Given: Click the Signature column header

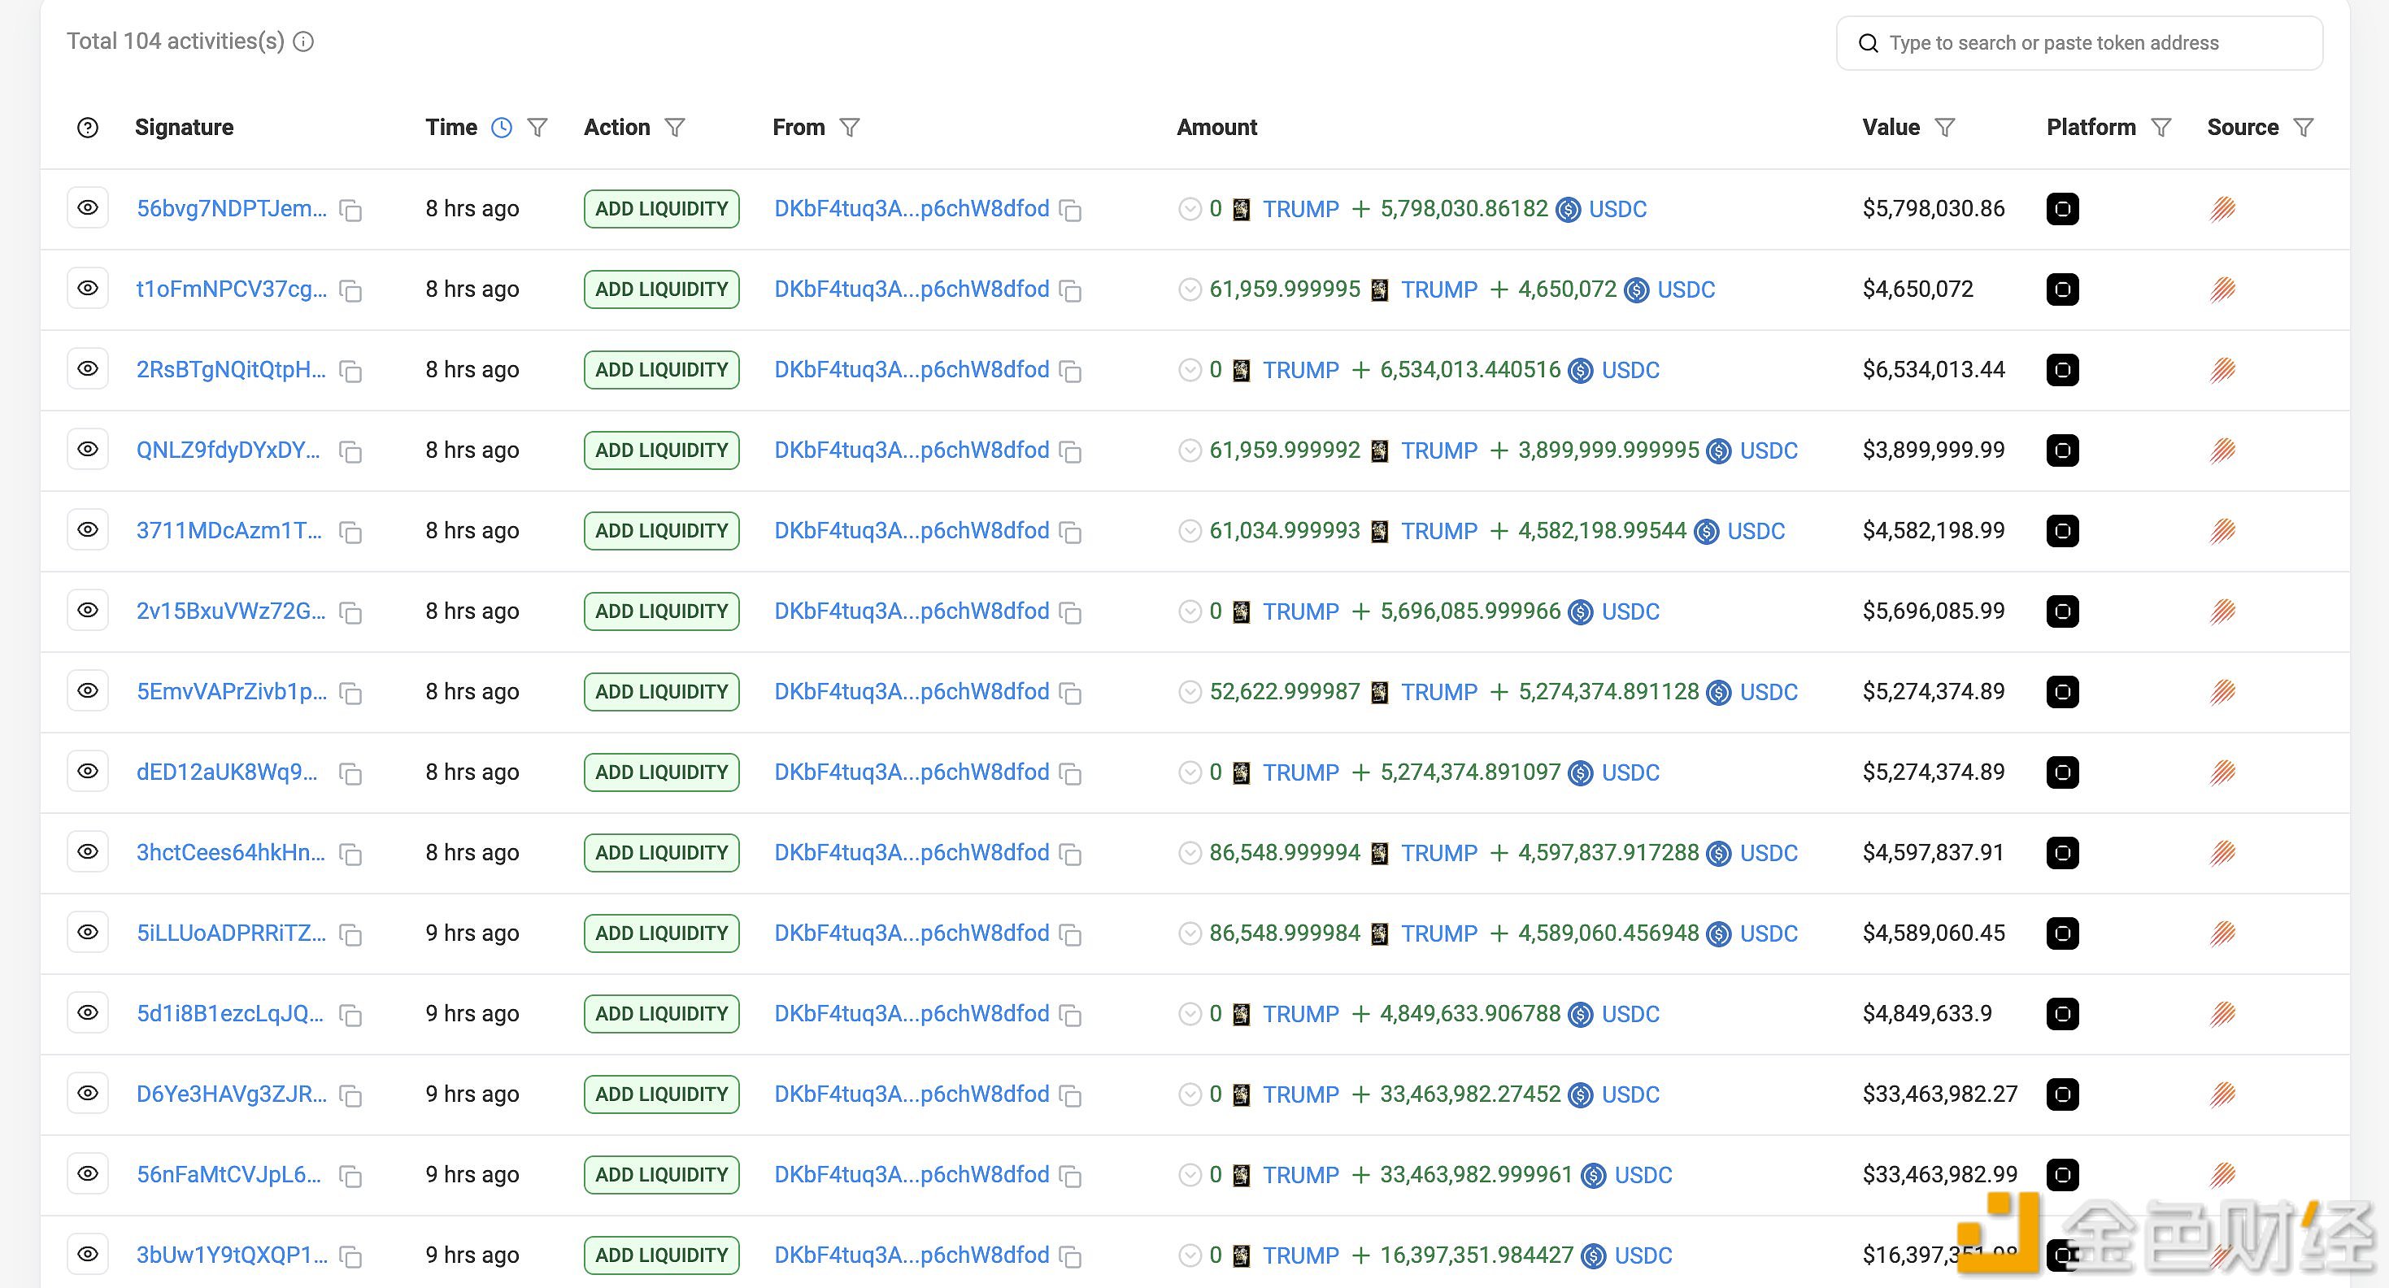Looking at the screenshot, I should [185, 127].
